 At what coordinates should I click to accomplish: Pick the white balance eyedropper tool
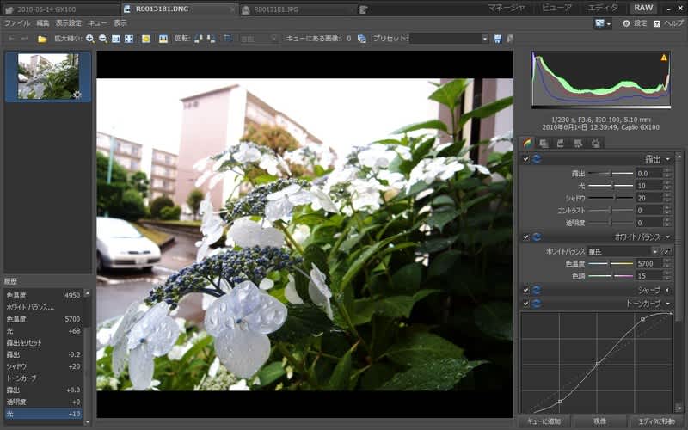(x=667, y=251)
